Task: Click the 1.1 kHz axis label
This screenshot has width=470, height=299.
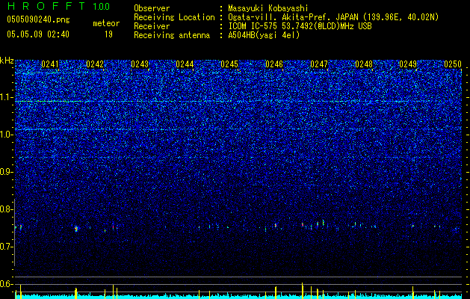Action: pos(6,97)
